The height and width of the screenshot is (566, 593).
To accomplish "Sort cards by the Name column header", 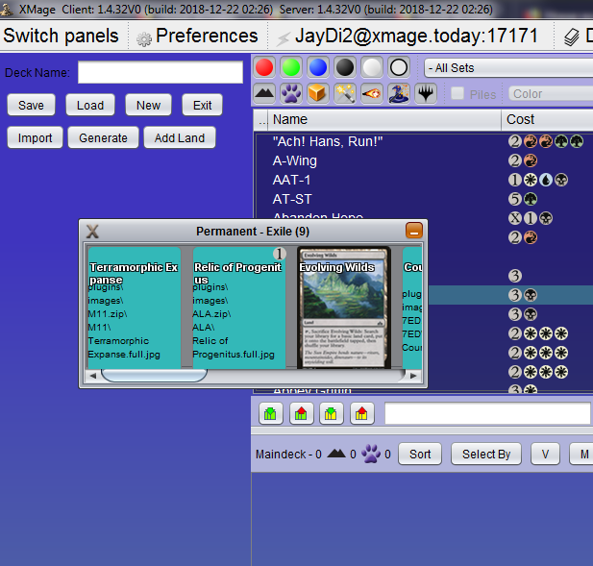I will pyautogui.click(x=384, y=119).
